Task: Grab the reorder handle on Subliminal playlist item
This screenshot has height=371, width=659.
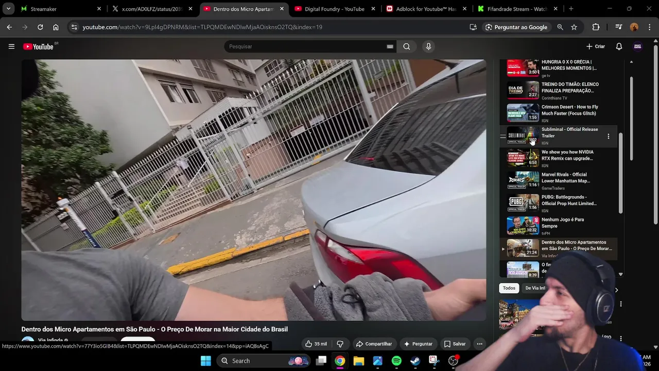Action: 503,136
